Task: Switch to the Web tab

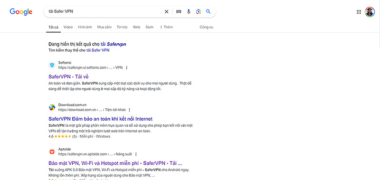Action: (136, 27)
